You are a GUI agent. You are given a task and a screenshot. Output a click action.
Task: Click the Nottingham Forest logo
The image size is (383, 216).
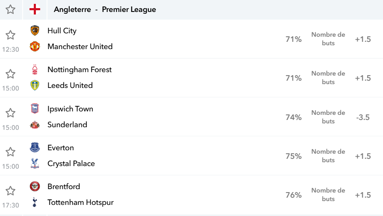point(35,70)
